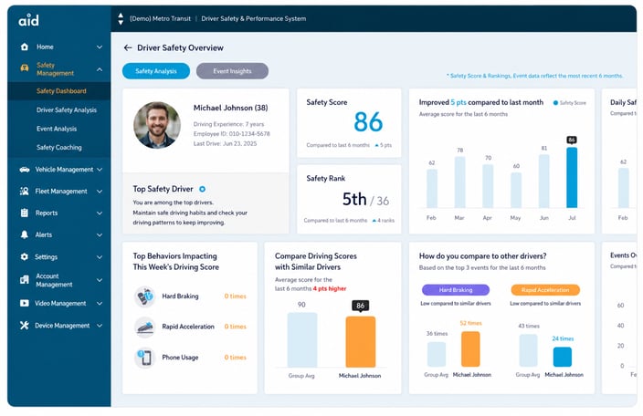The image size is (643, 416).
Task: Collapse the Safety Management chevron
Action: [x=100, y=69]
